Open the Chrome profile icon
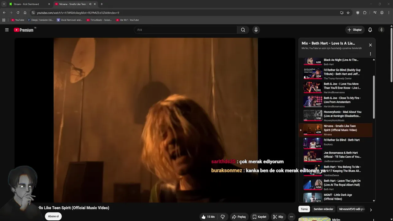393x221 pixels. (x=382, y=13)
